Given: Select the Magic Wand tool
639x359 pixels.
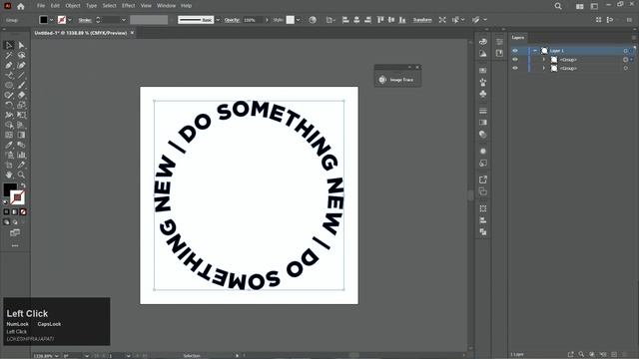Looking at the screenshot, I should click(x=9, y=56).
